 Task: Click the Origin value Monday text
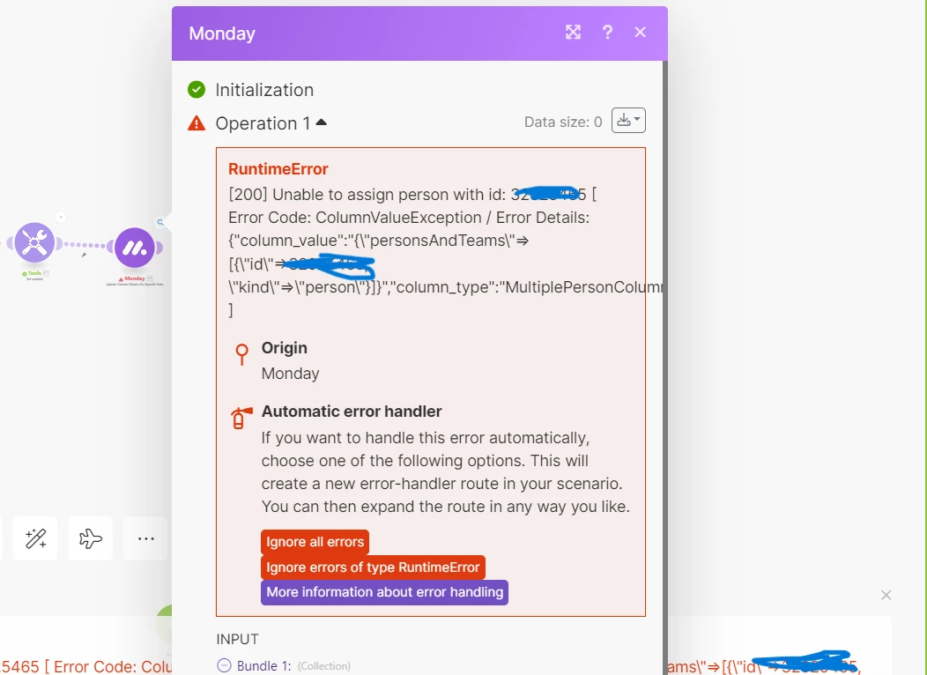tap(290, 374)
